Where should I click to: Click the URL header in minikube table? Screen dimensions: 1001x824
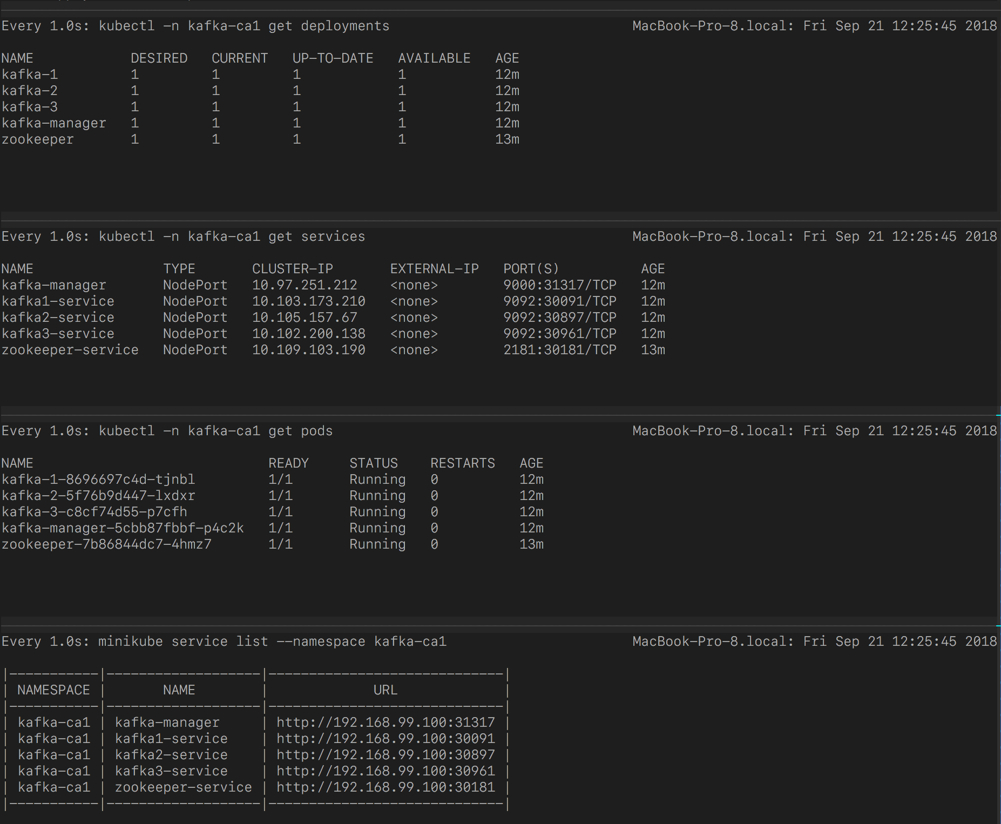point(385,690)
